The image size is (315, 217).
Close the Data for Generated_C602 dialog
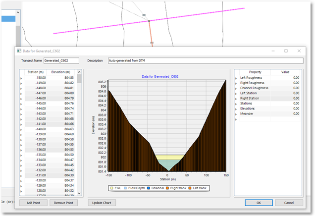[x=299, y=51]
